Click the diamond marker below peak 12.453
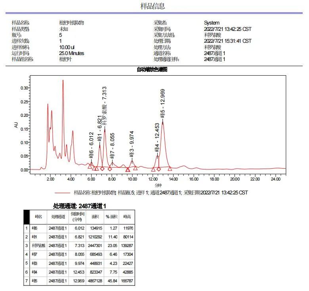Screen dimensions: 309x291 pyautogui.click(x=158, y=169)
